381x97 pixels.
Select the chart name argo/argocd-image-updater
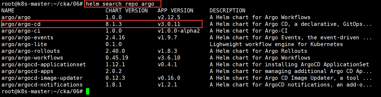[x=42, y=78]
